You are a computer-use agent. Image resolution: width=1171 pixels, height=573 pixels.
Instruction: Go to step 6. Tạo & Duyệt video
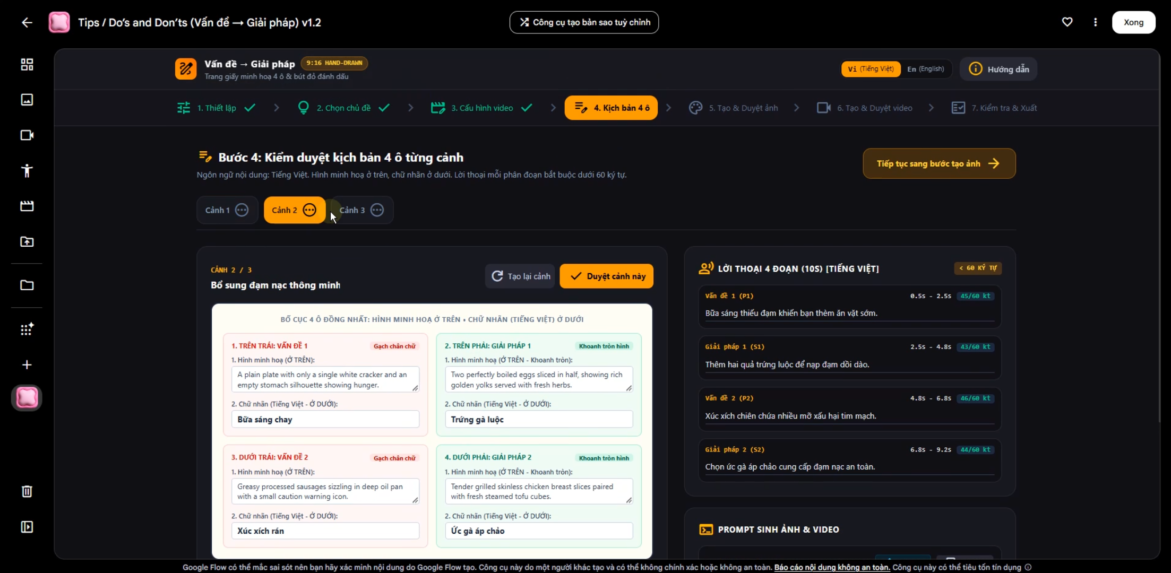tap(864, 108)
